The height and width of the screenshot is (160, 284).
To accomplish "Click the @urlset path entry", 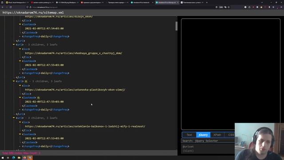I will tap(188, 147).
